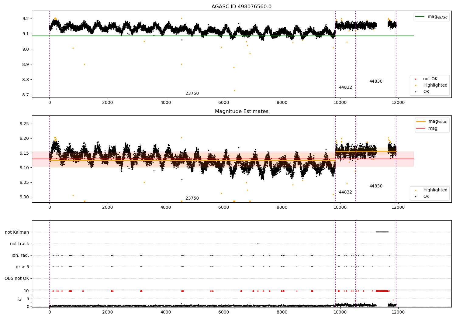Click 'not OK' legend entry in top plot
456x319 pixels.
coord(430,79)
